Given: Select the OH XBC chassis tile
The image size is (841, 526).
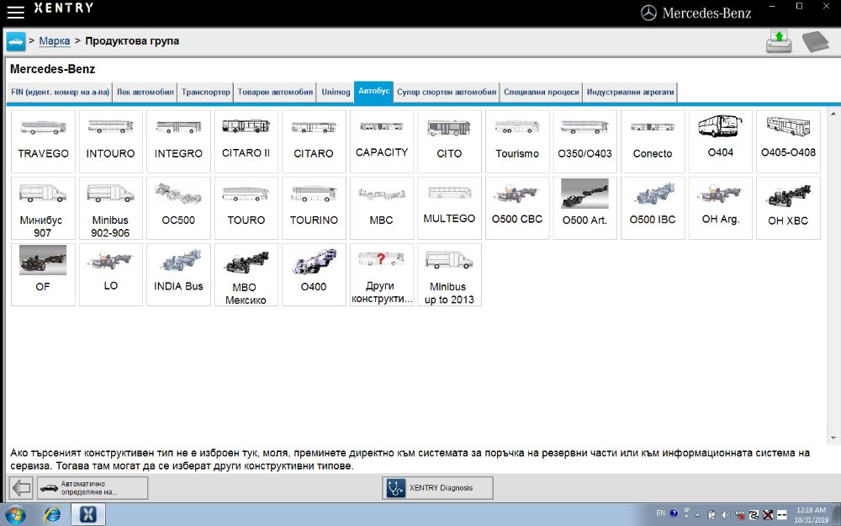Looking at the screenshot, I should tap(788, 208).
